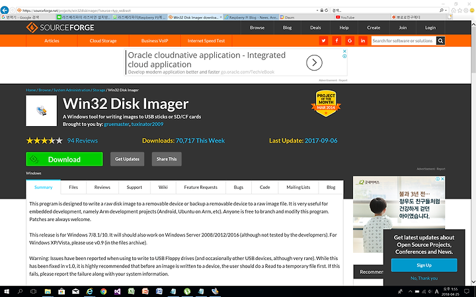Open the Mailing Lists tab
This screenshot has height=297, width=476.
(298, 187)
